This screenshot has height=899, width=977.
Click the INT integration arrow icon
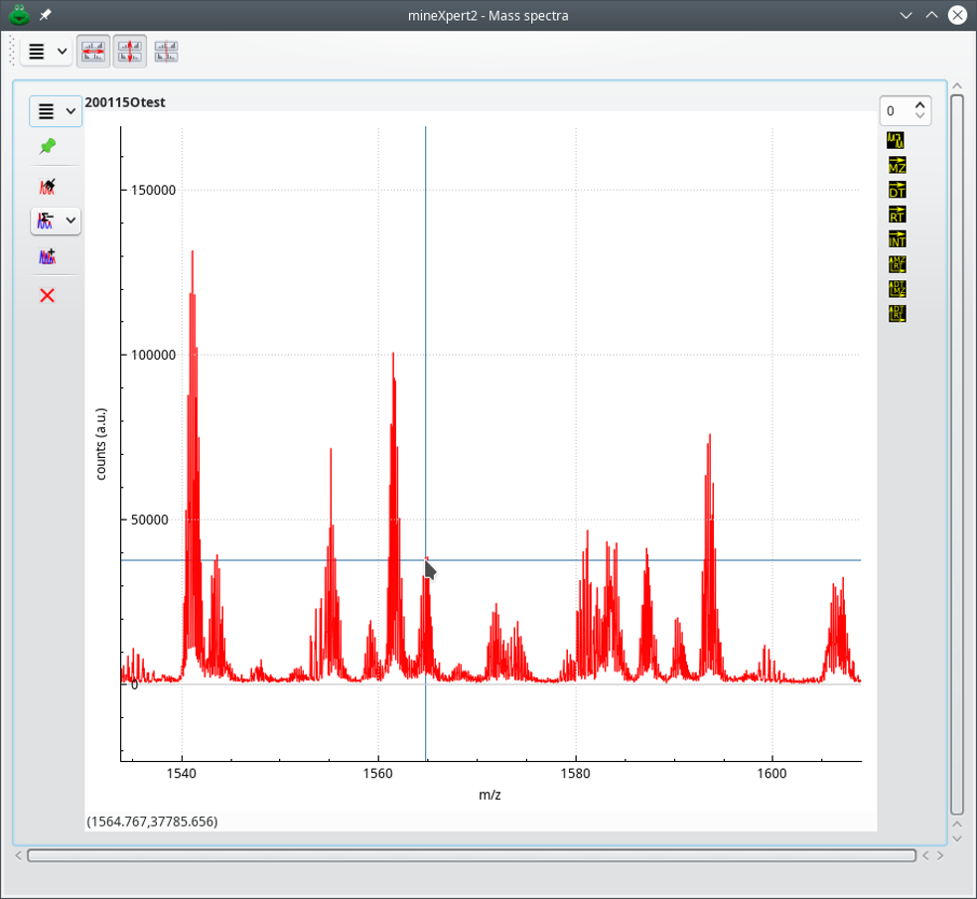tap(897, 239)
